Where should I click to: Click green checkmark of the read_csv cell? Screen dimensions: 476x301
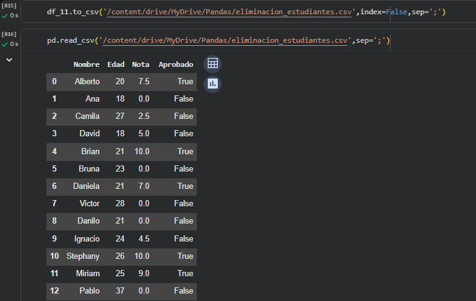(x=5, y=44)
